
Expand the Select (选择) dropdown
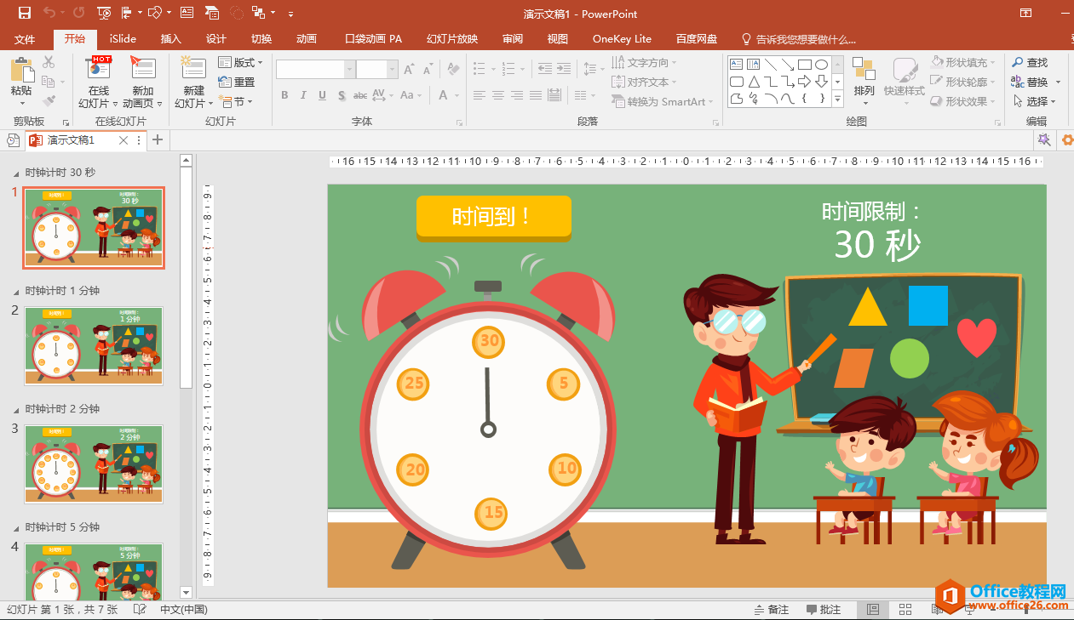(x=1037, y=101)
